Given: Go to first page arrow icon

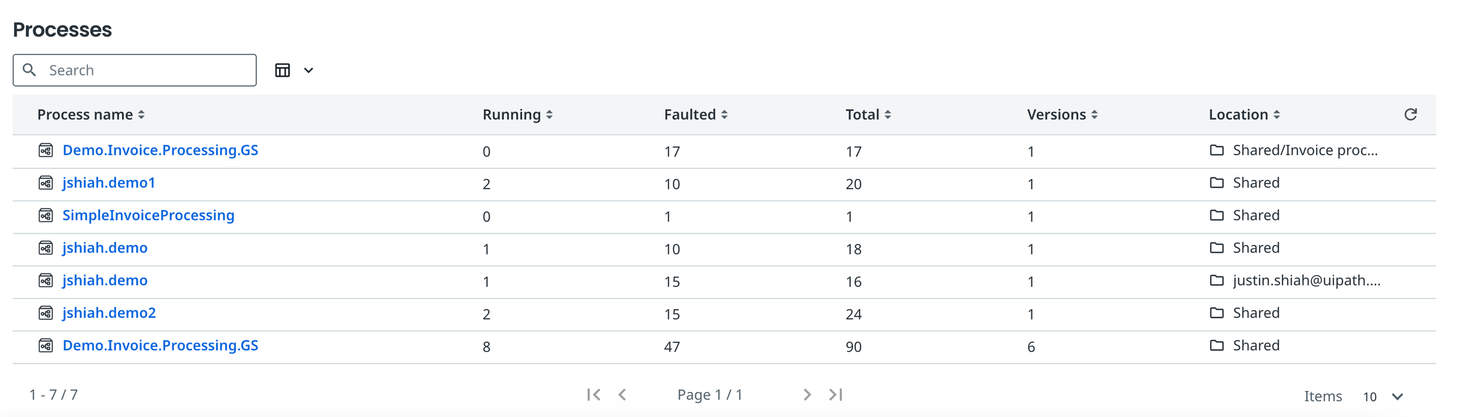Looking at the screenshot, I should tap(593, 394).
